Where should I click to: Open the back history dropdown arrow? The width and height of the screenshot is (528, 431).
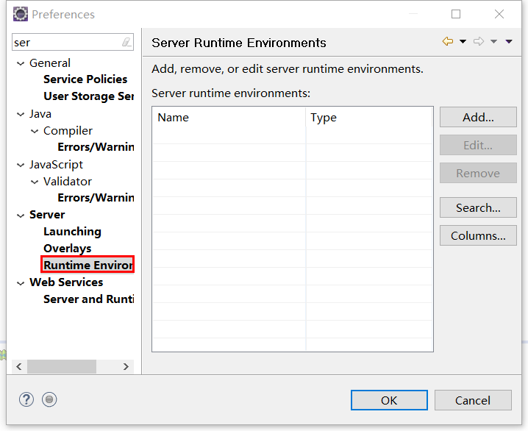pos(463,42)
